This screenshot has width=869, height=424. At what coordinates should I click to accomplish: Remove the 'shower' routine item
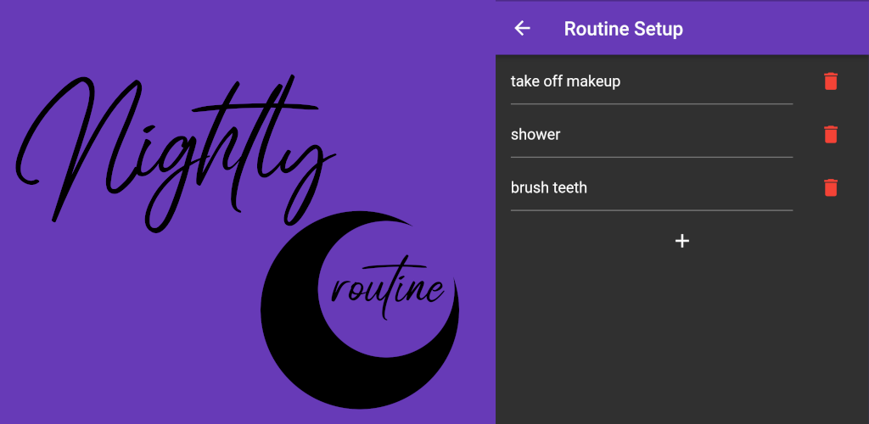click(x=830, y=135)
